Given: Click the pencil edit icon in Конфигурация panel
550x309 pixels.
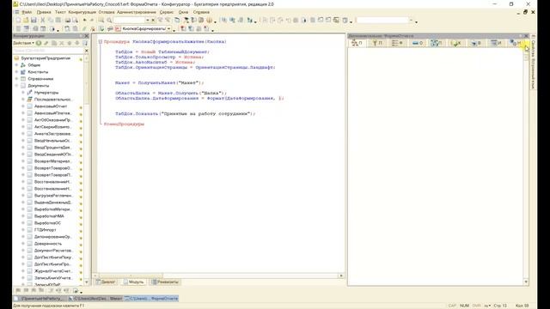Looking at the screenshot, I should click(46, 43).
